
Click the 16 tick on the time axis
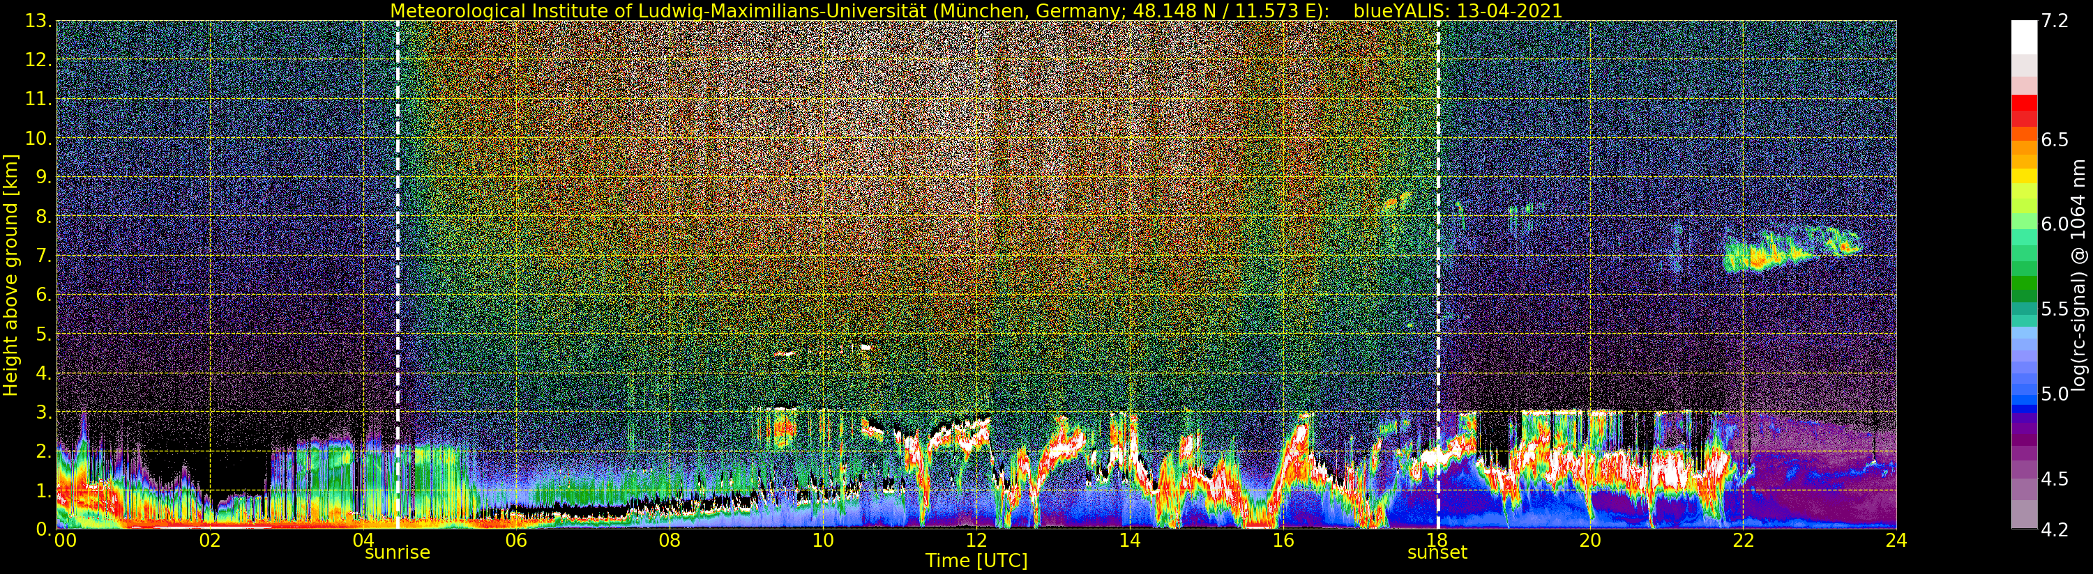(x=1283, y=540)
